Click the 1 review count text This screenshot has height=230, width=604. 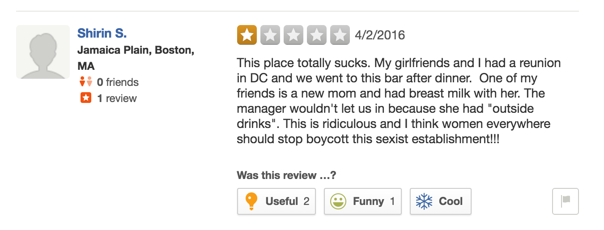click(x=117, y=98)
